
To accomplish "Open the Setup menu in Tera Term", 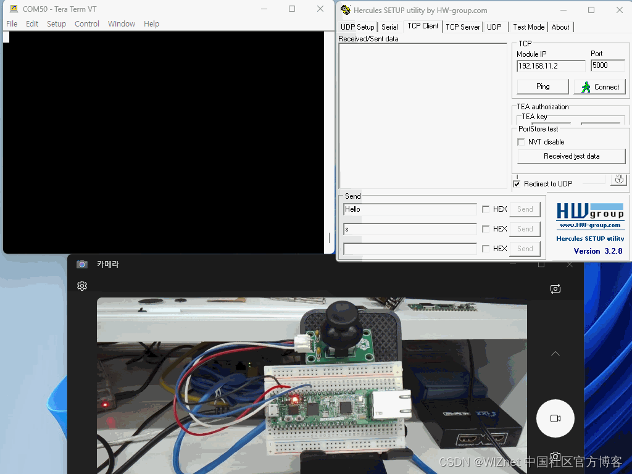I will [56, 23].
